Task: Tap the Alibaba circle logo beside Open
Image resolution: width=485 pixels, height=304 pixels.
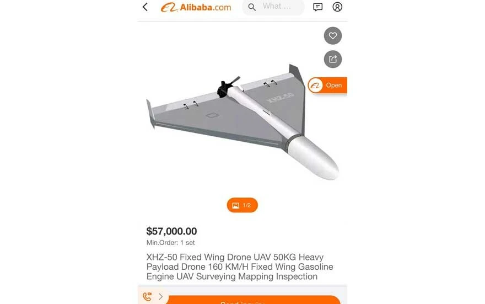Action: pos(315,85)
